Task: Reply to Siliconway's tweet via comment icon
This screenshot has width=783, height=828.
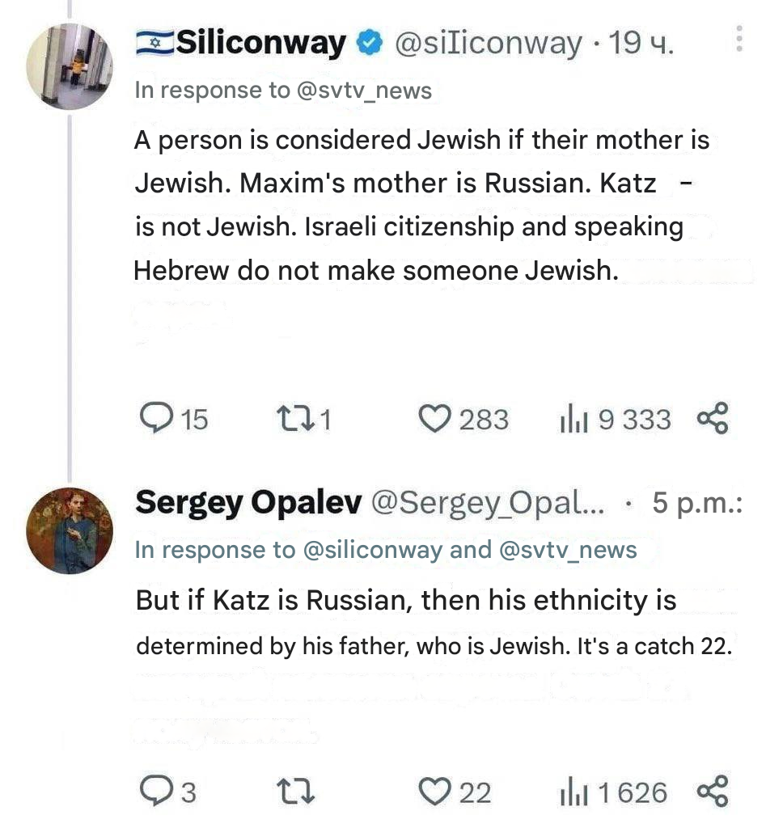Action: point(154,419)
